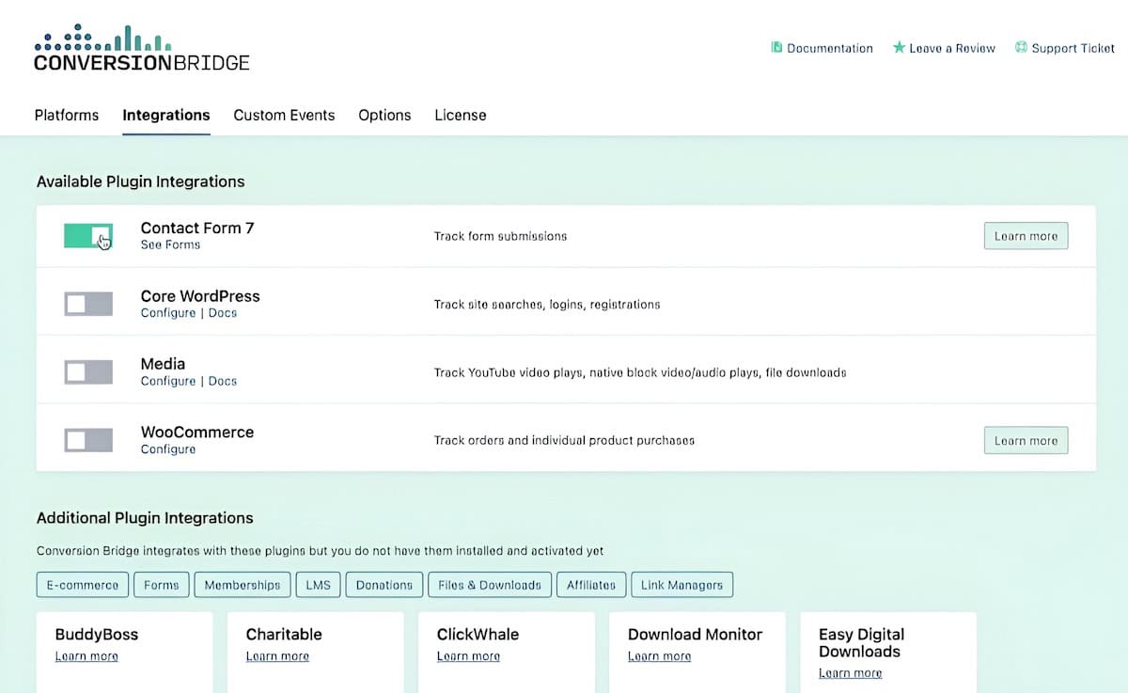Click Learn more under Download Monitor

point(659,656)
